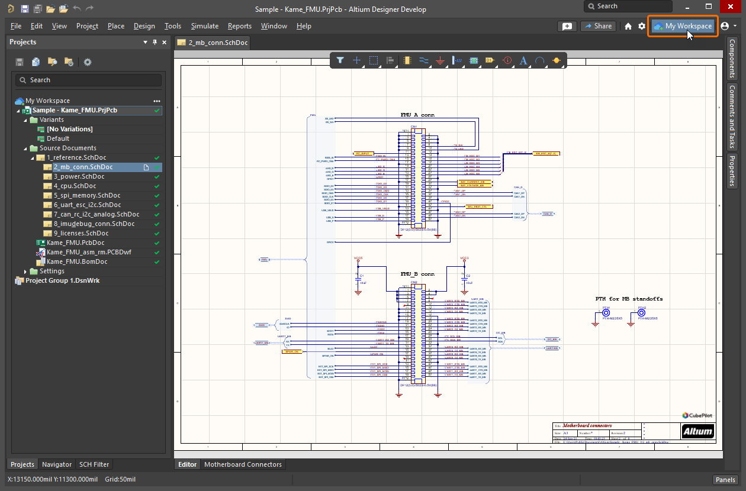Open the Home page with the house icon
Screen dimensions: 746x491
(628, 26)
